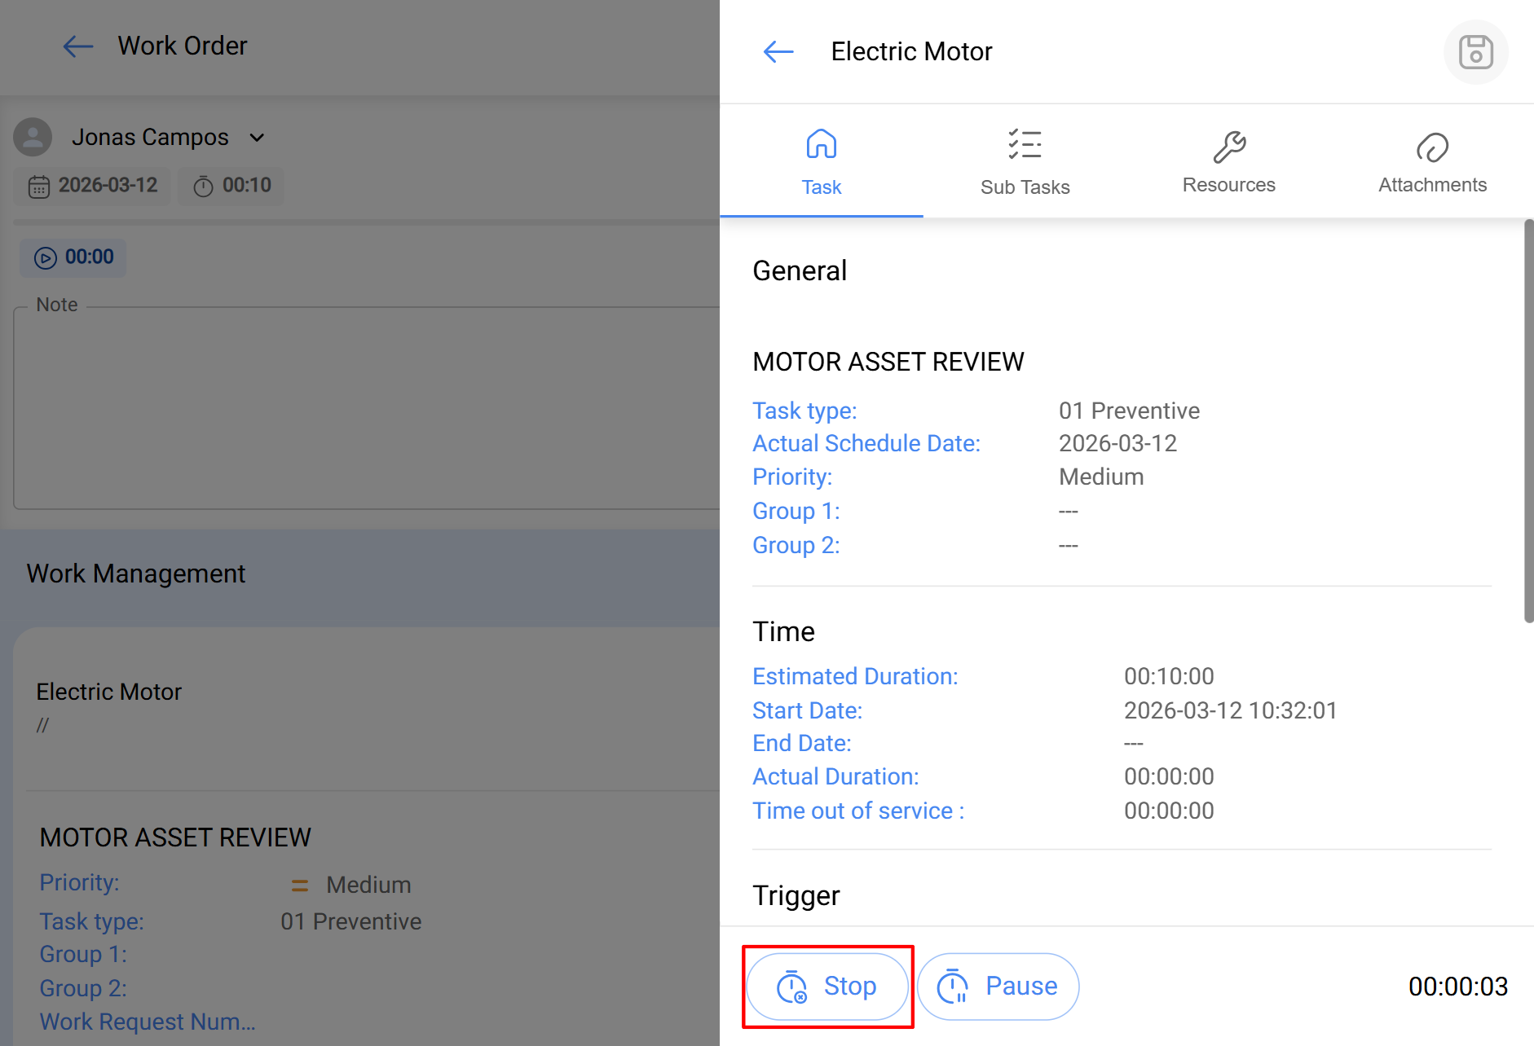Click inside the Note text field
This screenshot has height=1046, width=1534.
(x=367, y=407)
